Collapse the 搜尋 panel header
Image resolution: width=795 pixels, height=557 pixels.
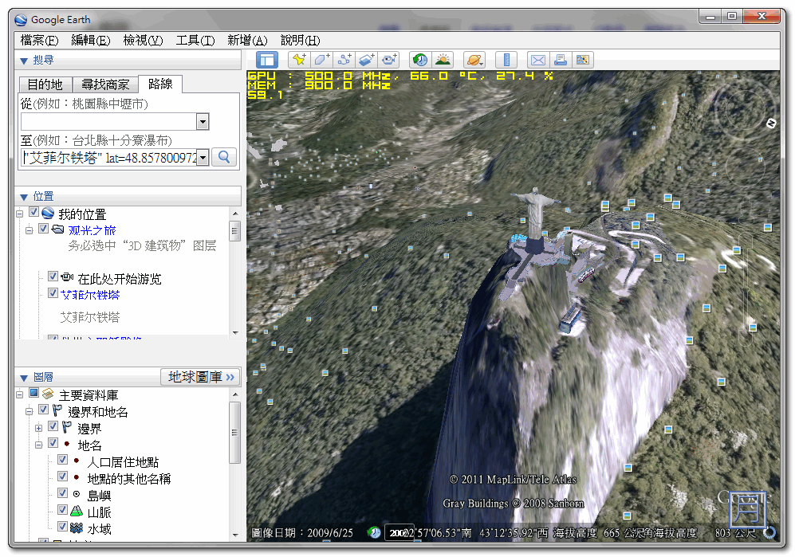pyautogui.click(x=24, y=61)
